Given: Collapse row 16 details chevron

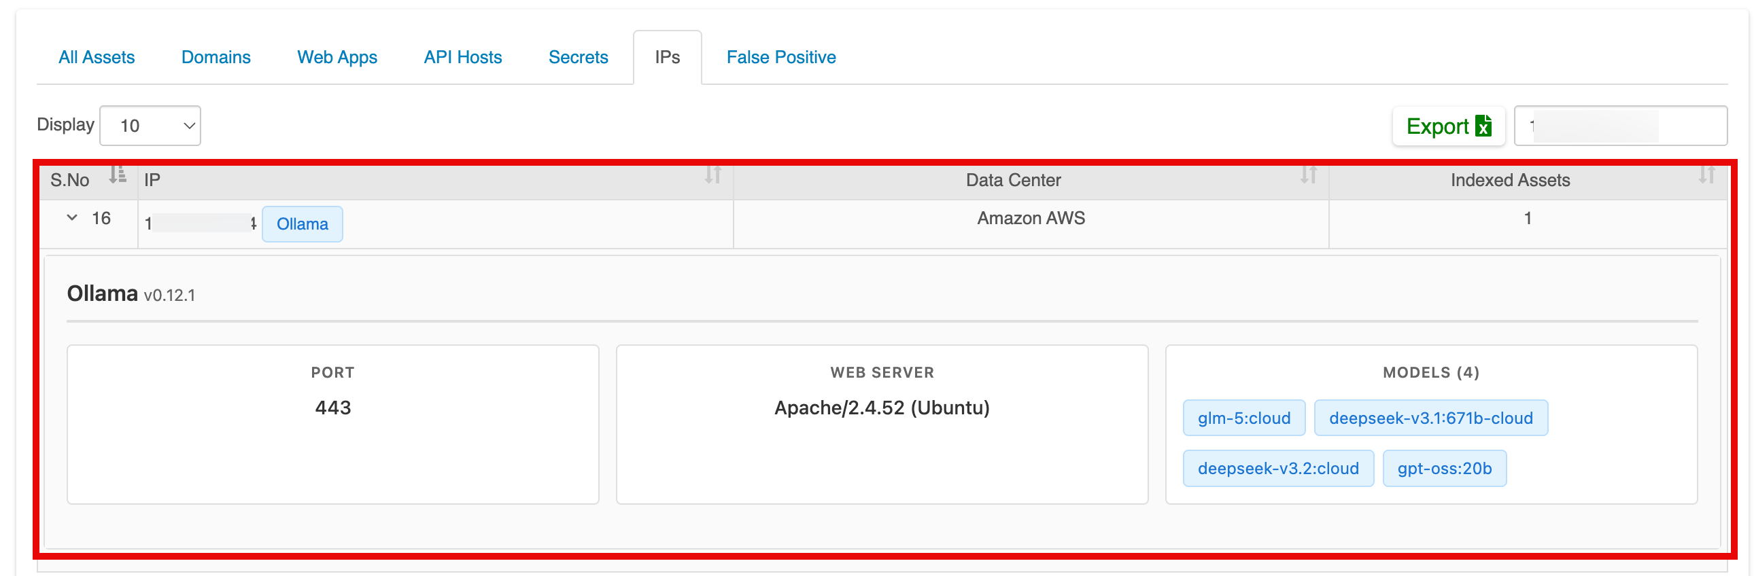Looking at the screenshot, I should coord(72,217).
